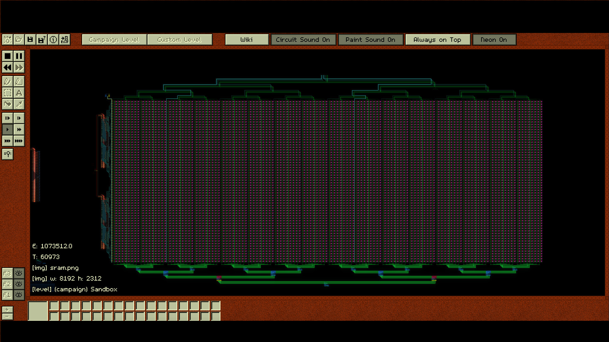609x342 pixels.
Task: Click the first small palette swatch slot
Action: click(x=54, y=306)
